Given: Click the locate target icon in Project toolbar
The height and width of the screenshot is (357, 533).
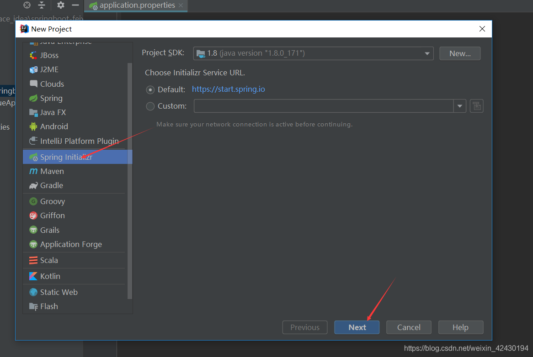Looking at the screenshot, I should click(x=27, y=5).
